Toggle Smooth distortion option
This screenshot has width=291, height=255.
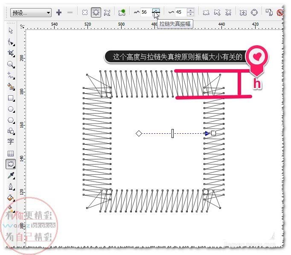(x=217, y=12)
